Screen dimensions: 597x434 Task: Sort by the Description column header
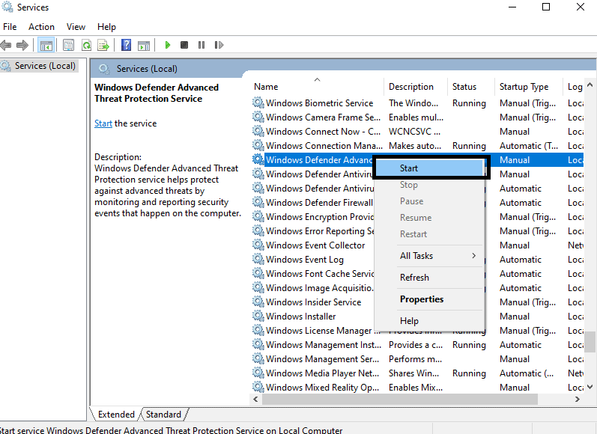point(416,87)
